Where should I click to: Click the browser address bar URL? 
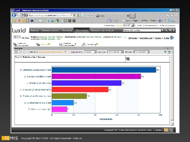(49, 15)
